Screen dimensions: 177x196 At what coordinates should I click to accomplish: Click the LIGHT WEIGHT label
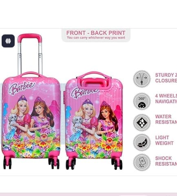[x=164, y=140]
